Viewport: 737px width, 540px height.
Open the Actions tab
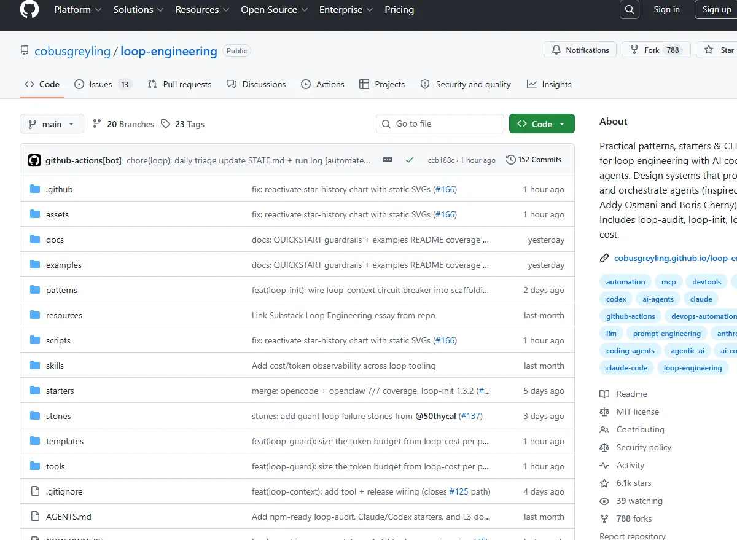pos(322,84)
